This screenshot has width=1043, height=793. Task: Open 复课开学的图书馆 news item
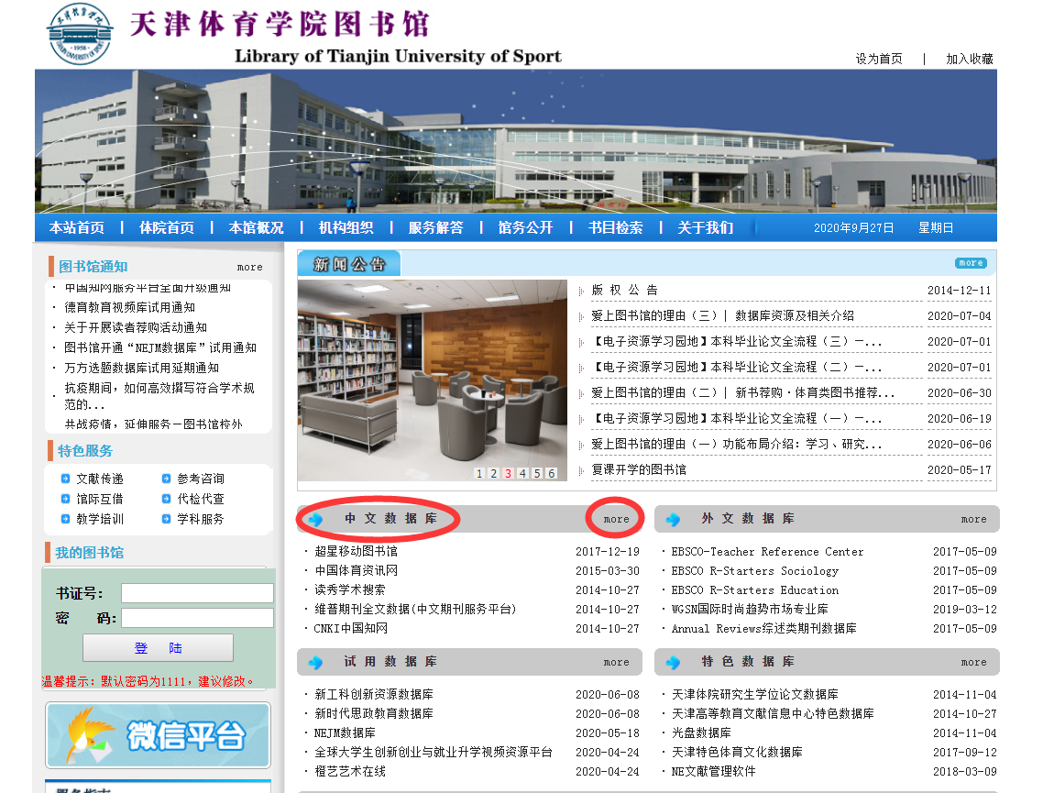[639, 469]
